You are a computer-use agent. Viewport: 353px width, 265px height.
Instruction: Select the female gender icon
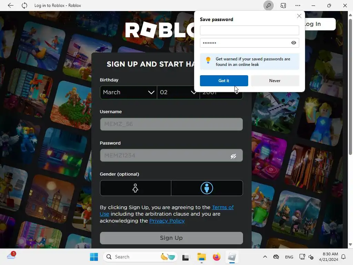pos(135,188)
